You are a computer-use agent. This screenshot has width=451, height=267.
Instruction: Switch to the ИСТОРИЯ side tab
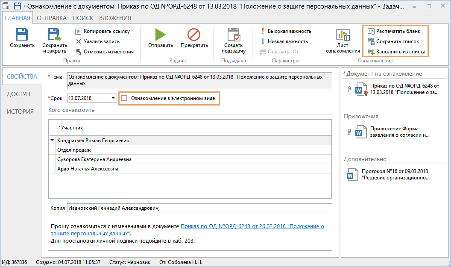[x=20, y=111]
